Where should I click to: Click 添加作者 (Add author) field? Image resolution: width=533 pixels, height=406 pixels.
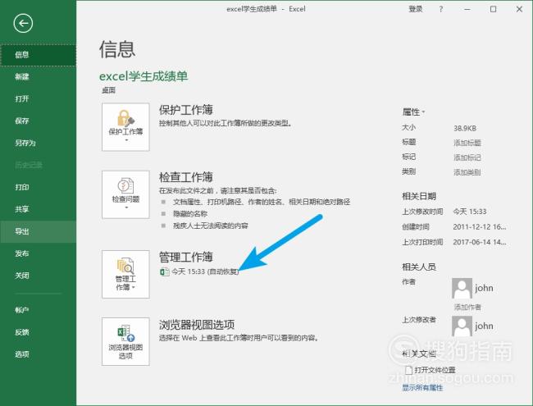467,307
